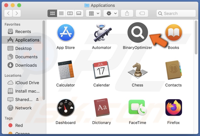Open Downloads in the sidebar
The width and height of the screenshot is (200, 136).
22,65
